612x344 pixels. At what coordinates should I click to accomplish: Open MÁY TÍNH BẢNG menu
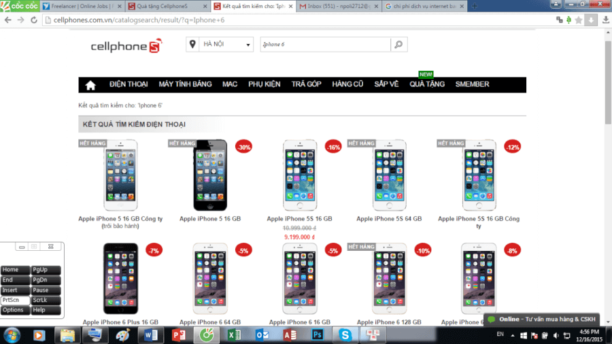click(x=185, y=84)
